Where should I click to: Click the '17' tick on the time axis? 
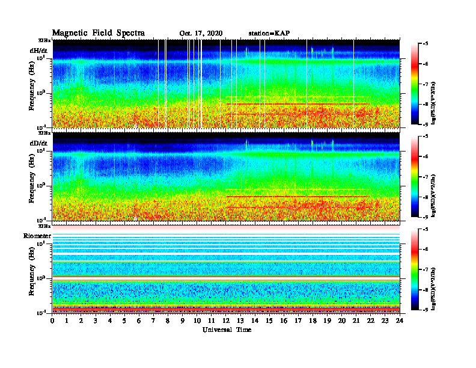point(299,320)
